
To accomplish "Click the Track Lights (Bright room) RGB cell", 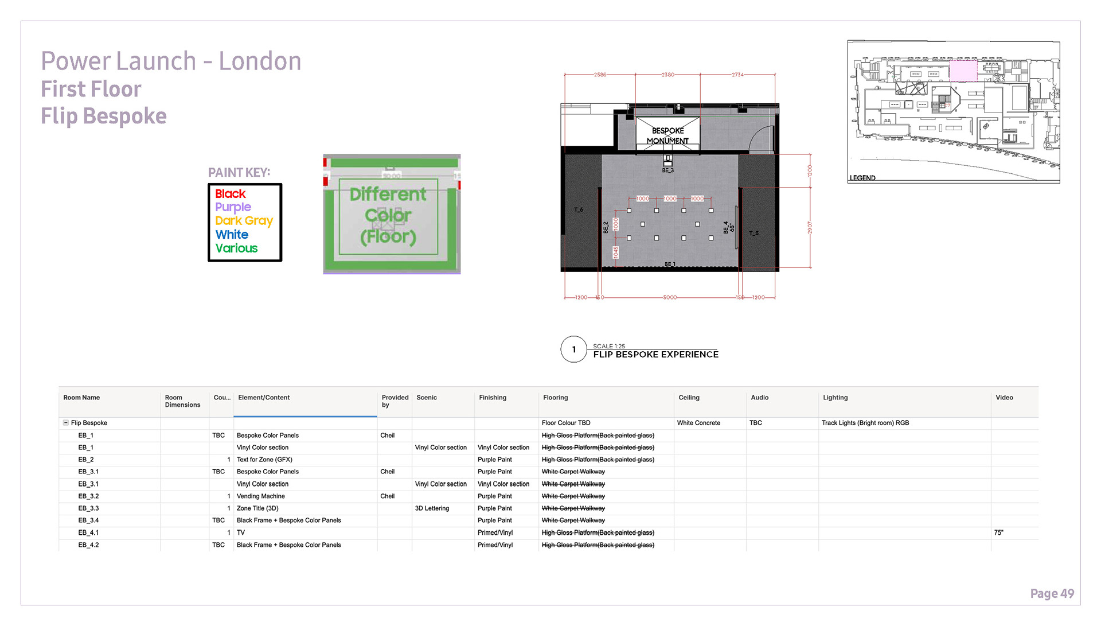I will [865, 423].
